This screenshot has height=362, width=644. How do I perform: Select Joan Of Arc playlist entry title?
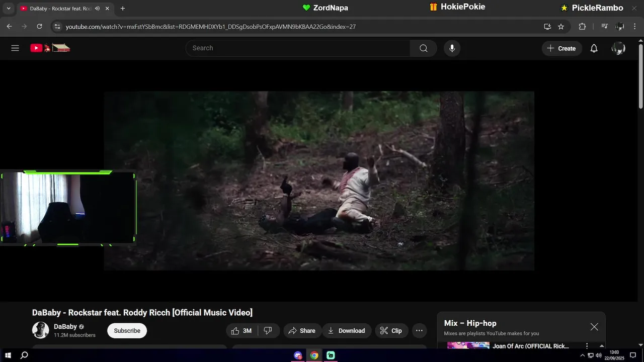(531, 346)
